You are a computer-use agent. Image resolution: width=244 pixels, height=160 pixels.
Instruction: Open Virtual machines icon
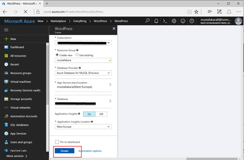(x=6, y=82)
